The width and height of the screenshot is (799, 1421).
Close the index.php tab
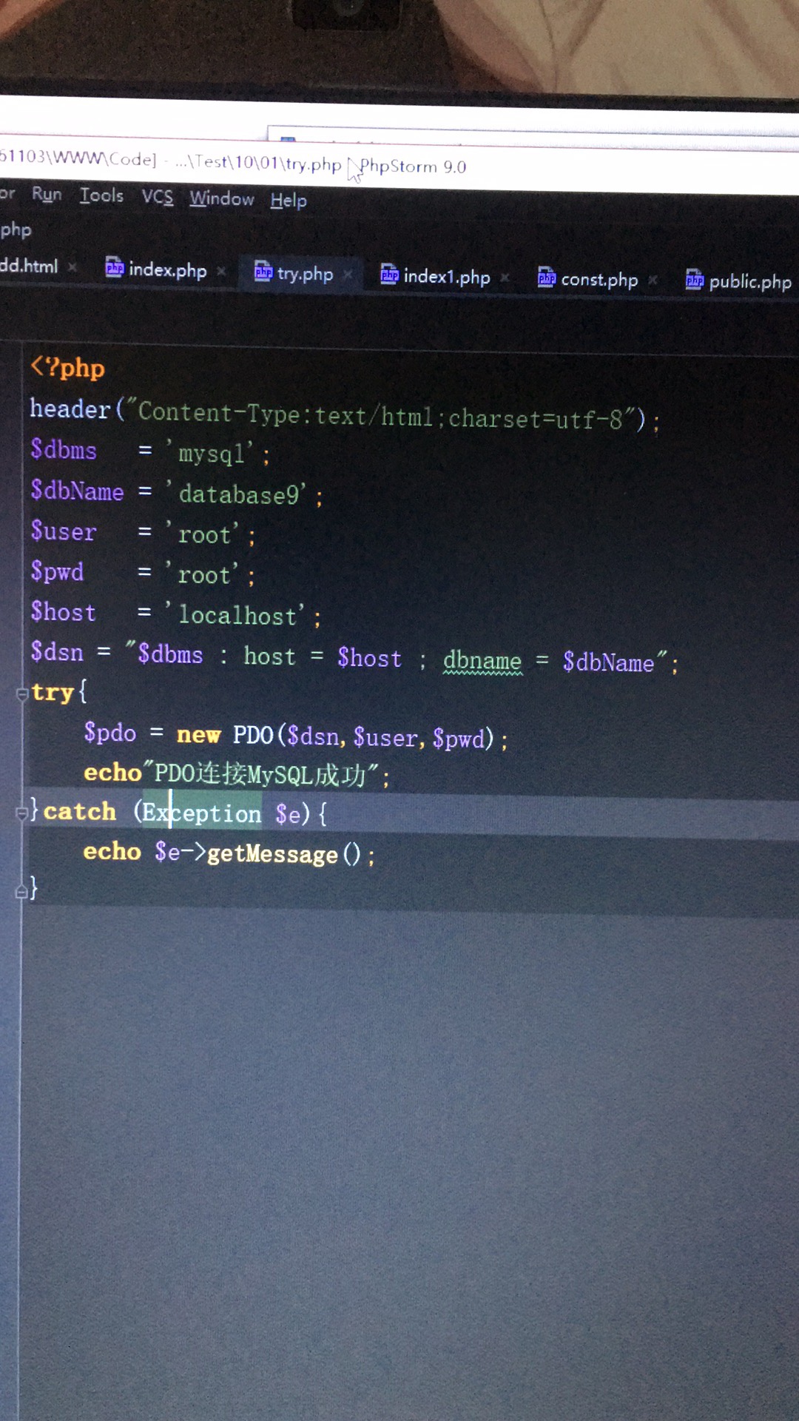221,272
